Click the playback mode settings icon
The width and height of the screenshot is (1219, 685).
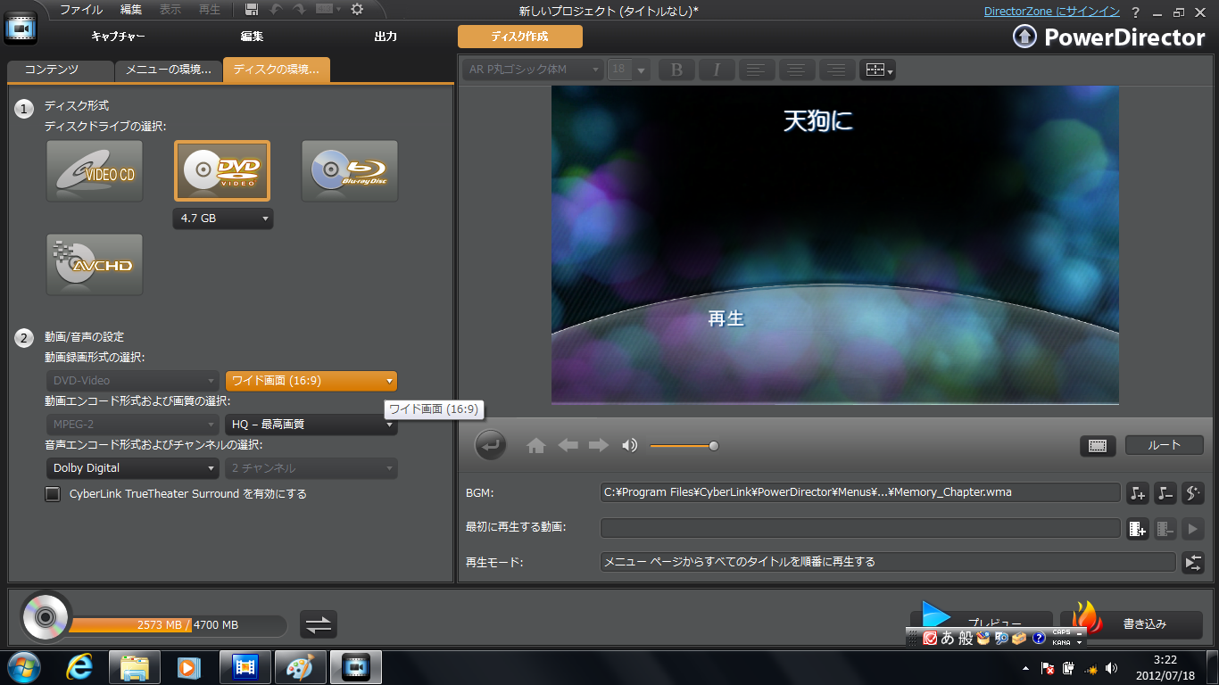click(x=1192, y=563)
